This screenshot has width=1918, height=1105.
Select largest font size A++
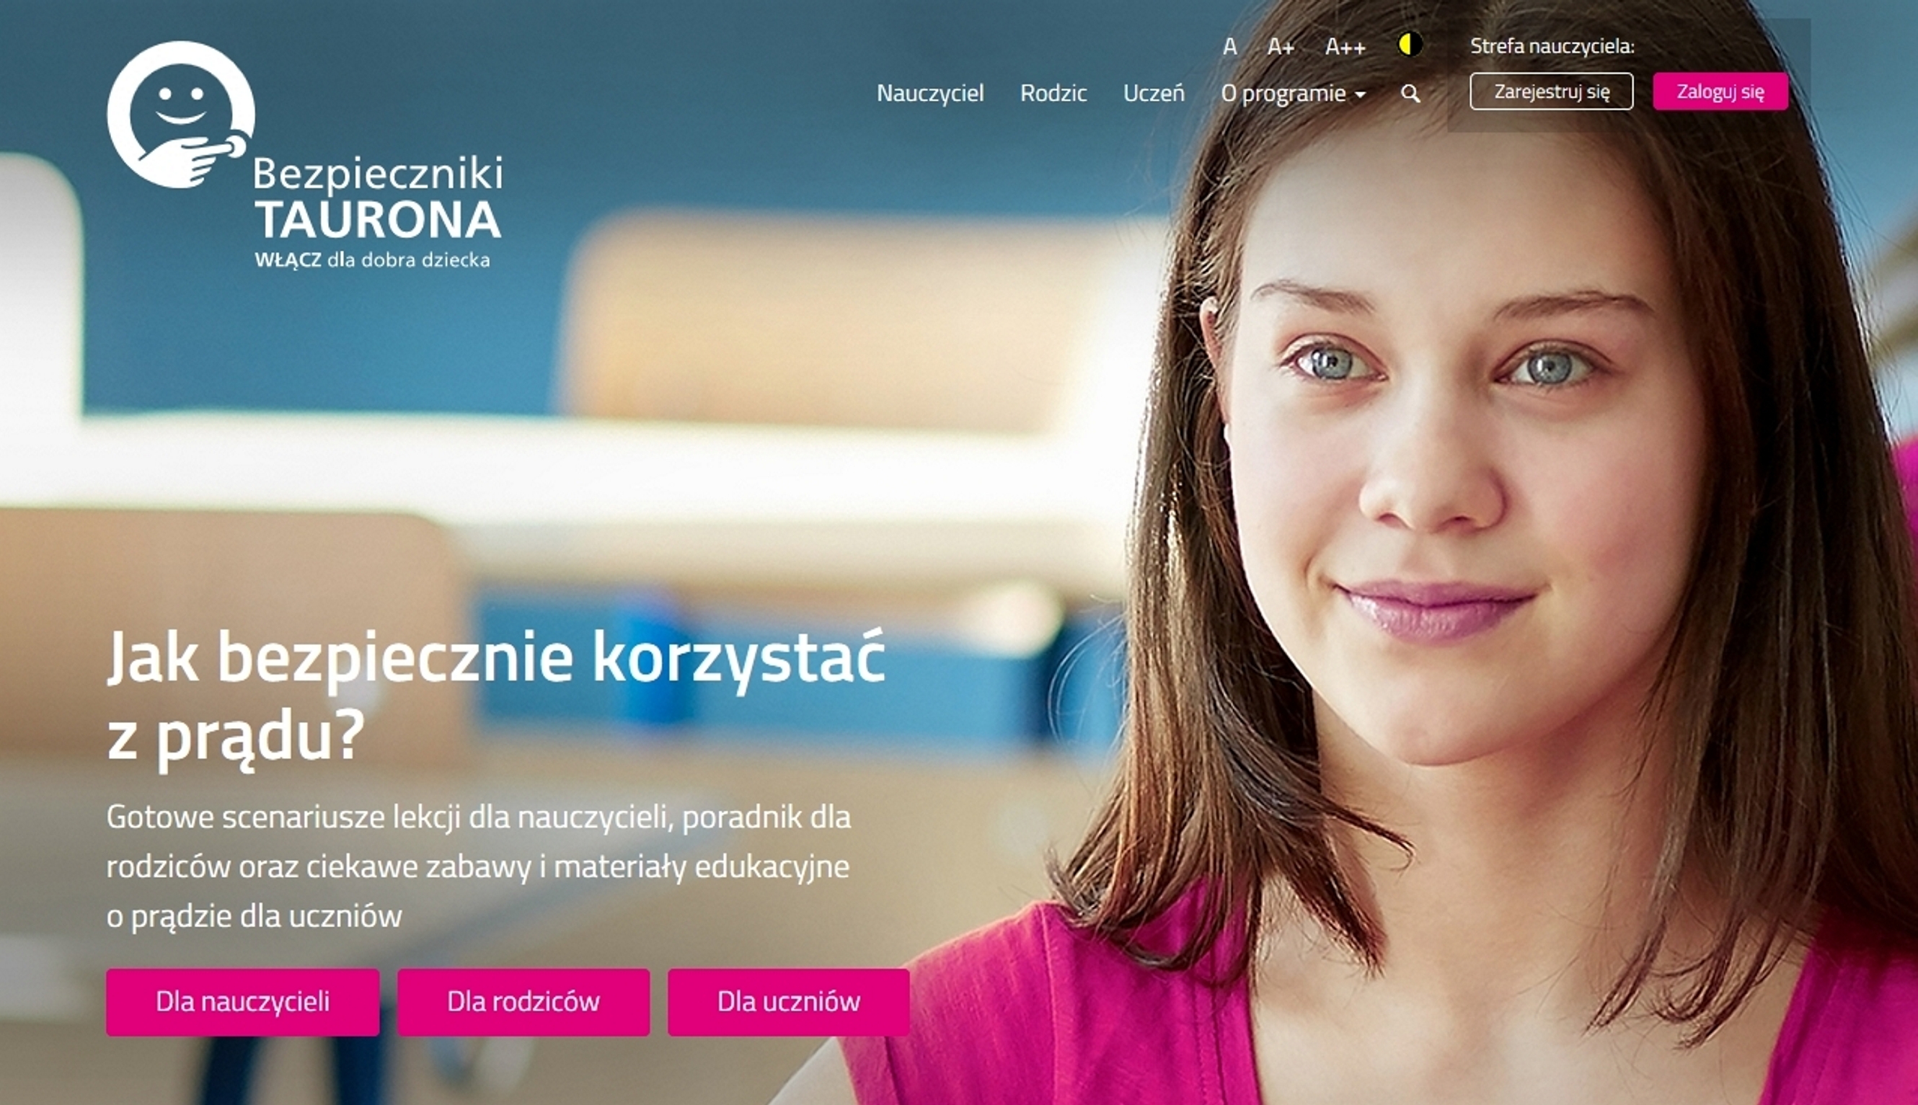[x=1345, y=46]
